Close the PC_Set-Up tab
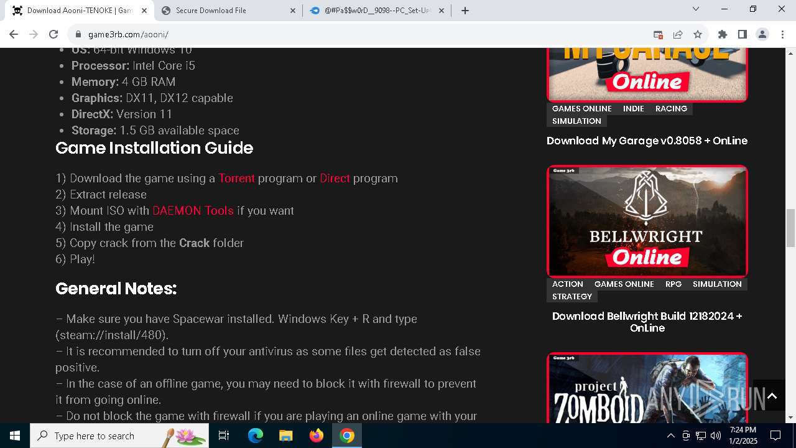The width and height of the screenshot is (796, 448). (442, 11)
